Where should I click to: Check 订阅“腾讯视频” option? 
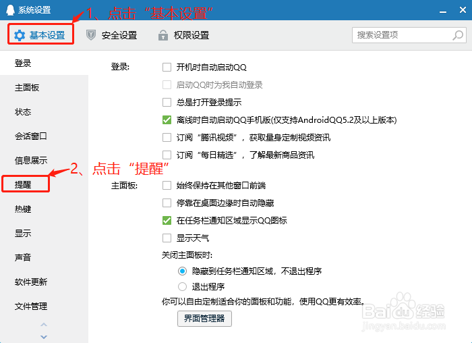point(167,138)
